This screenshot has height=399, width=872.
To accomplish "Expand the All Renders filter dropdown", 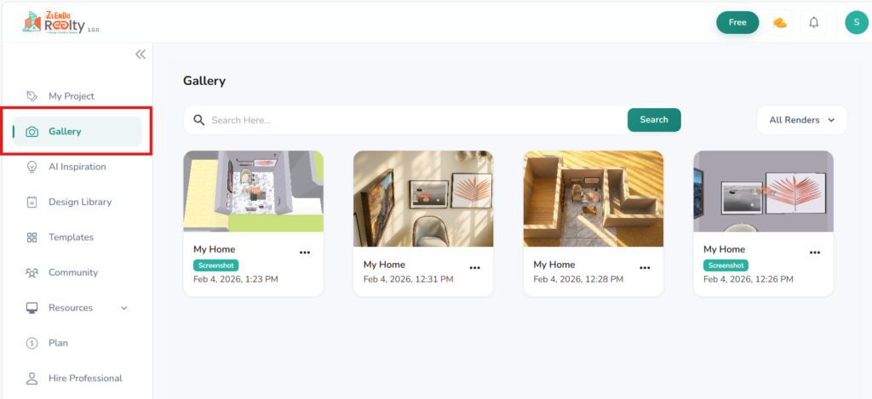I will click(x=801, y=120).
